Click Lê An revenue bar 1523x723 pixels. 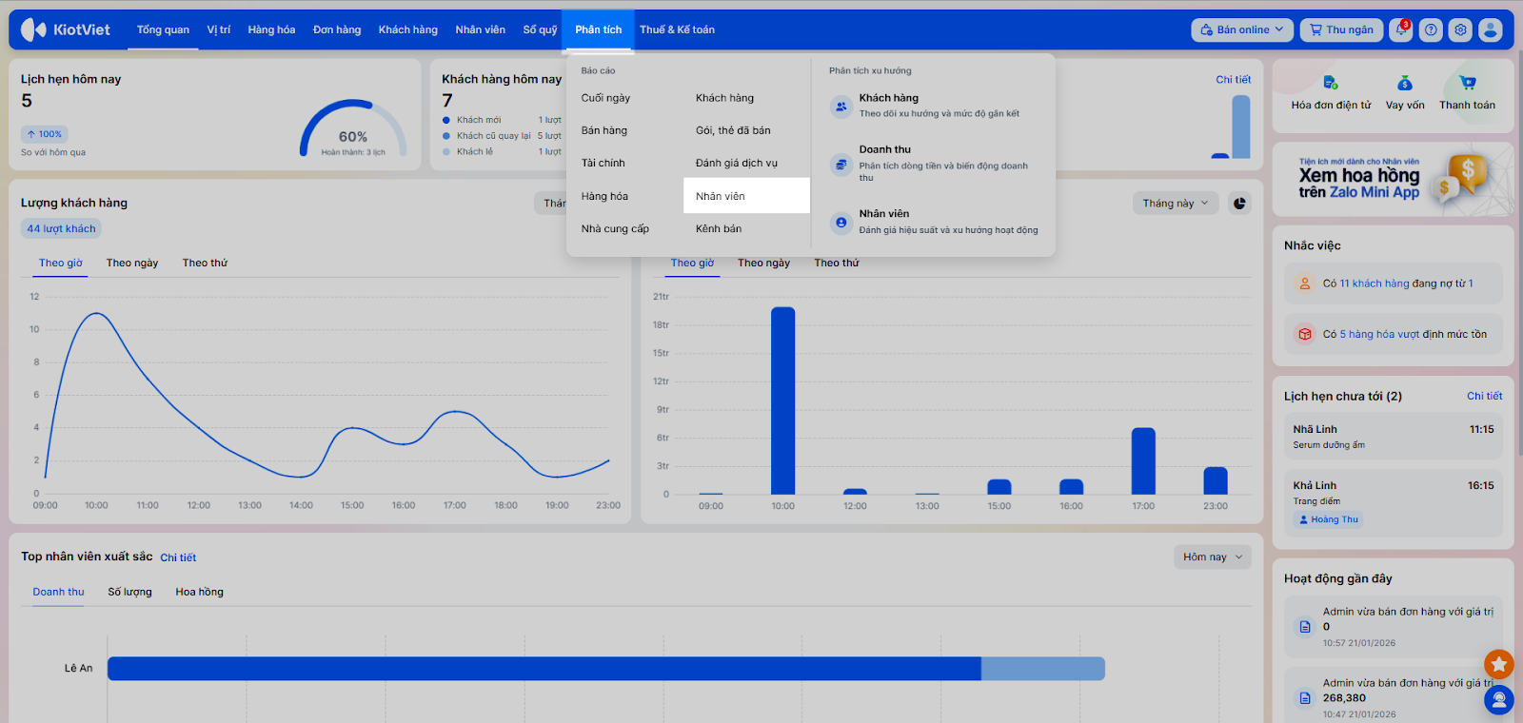(x=543, y=669)
